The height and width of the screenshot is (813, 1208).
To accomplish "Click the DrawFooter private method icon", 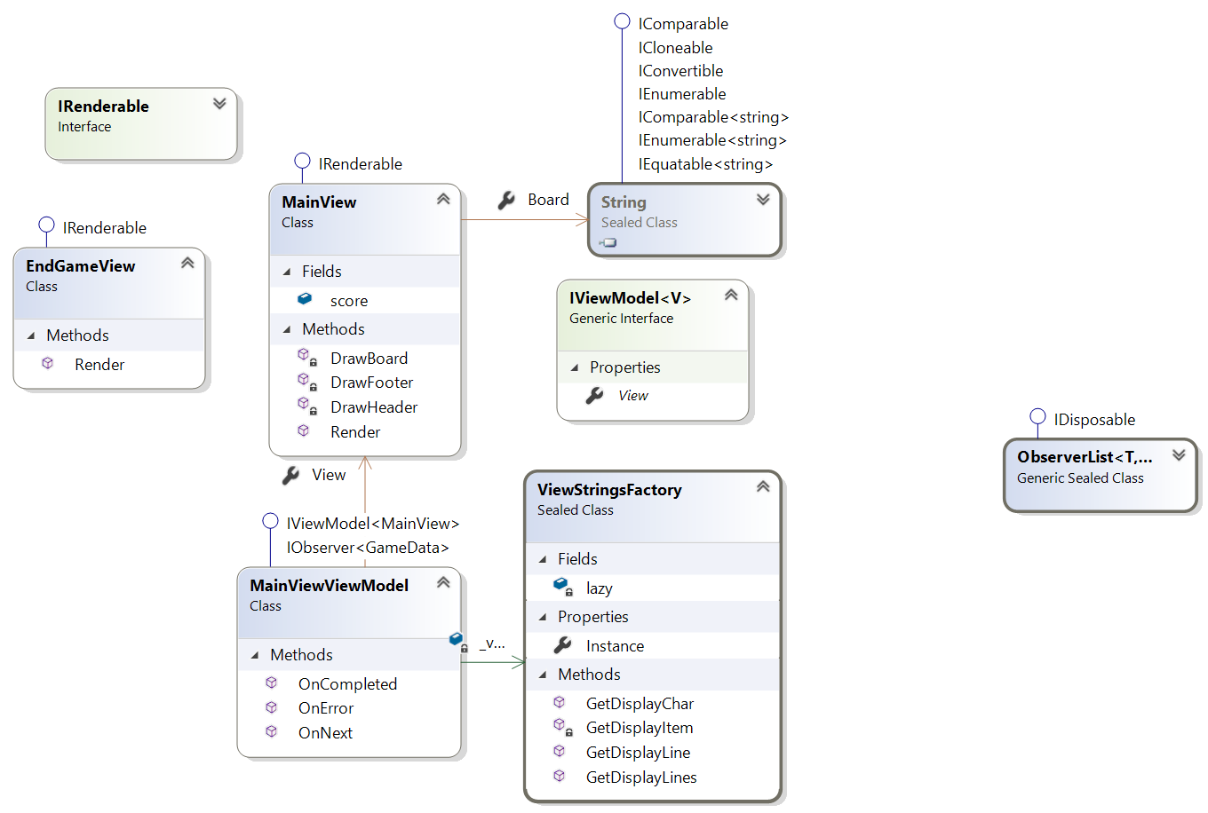I will click(306, 382).
